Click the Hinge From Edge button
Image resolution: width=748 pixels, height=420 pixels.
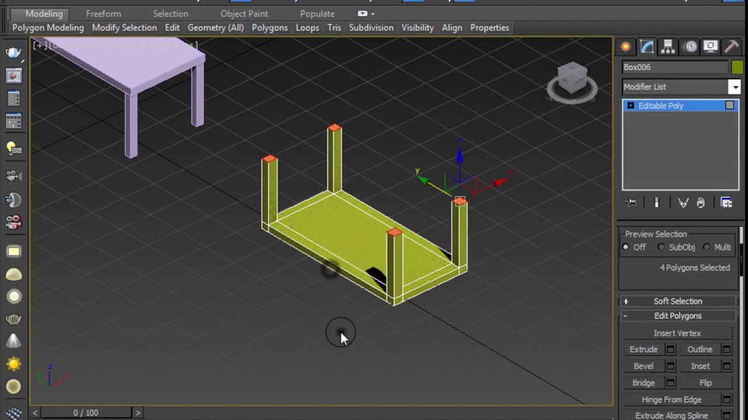tap(671, 400)
